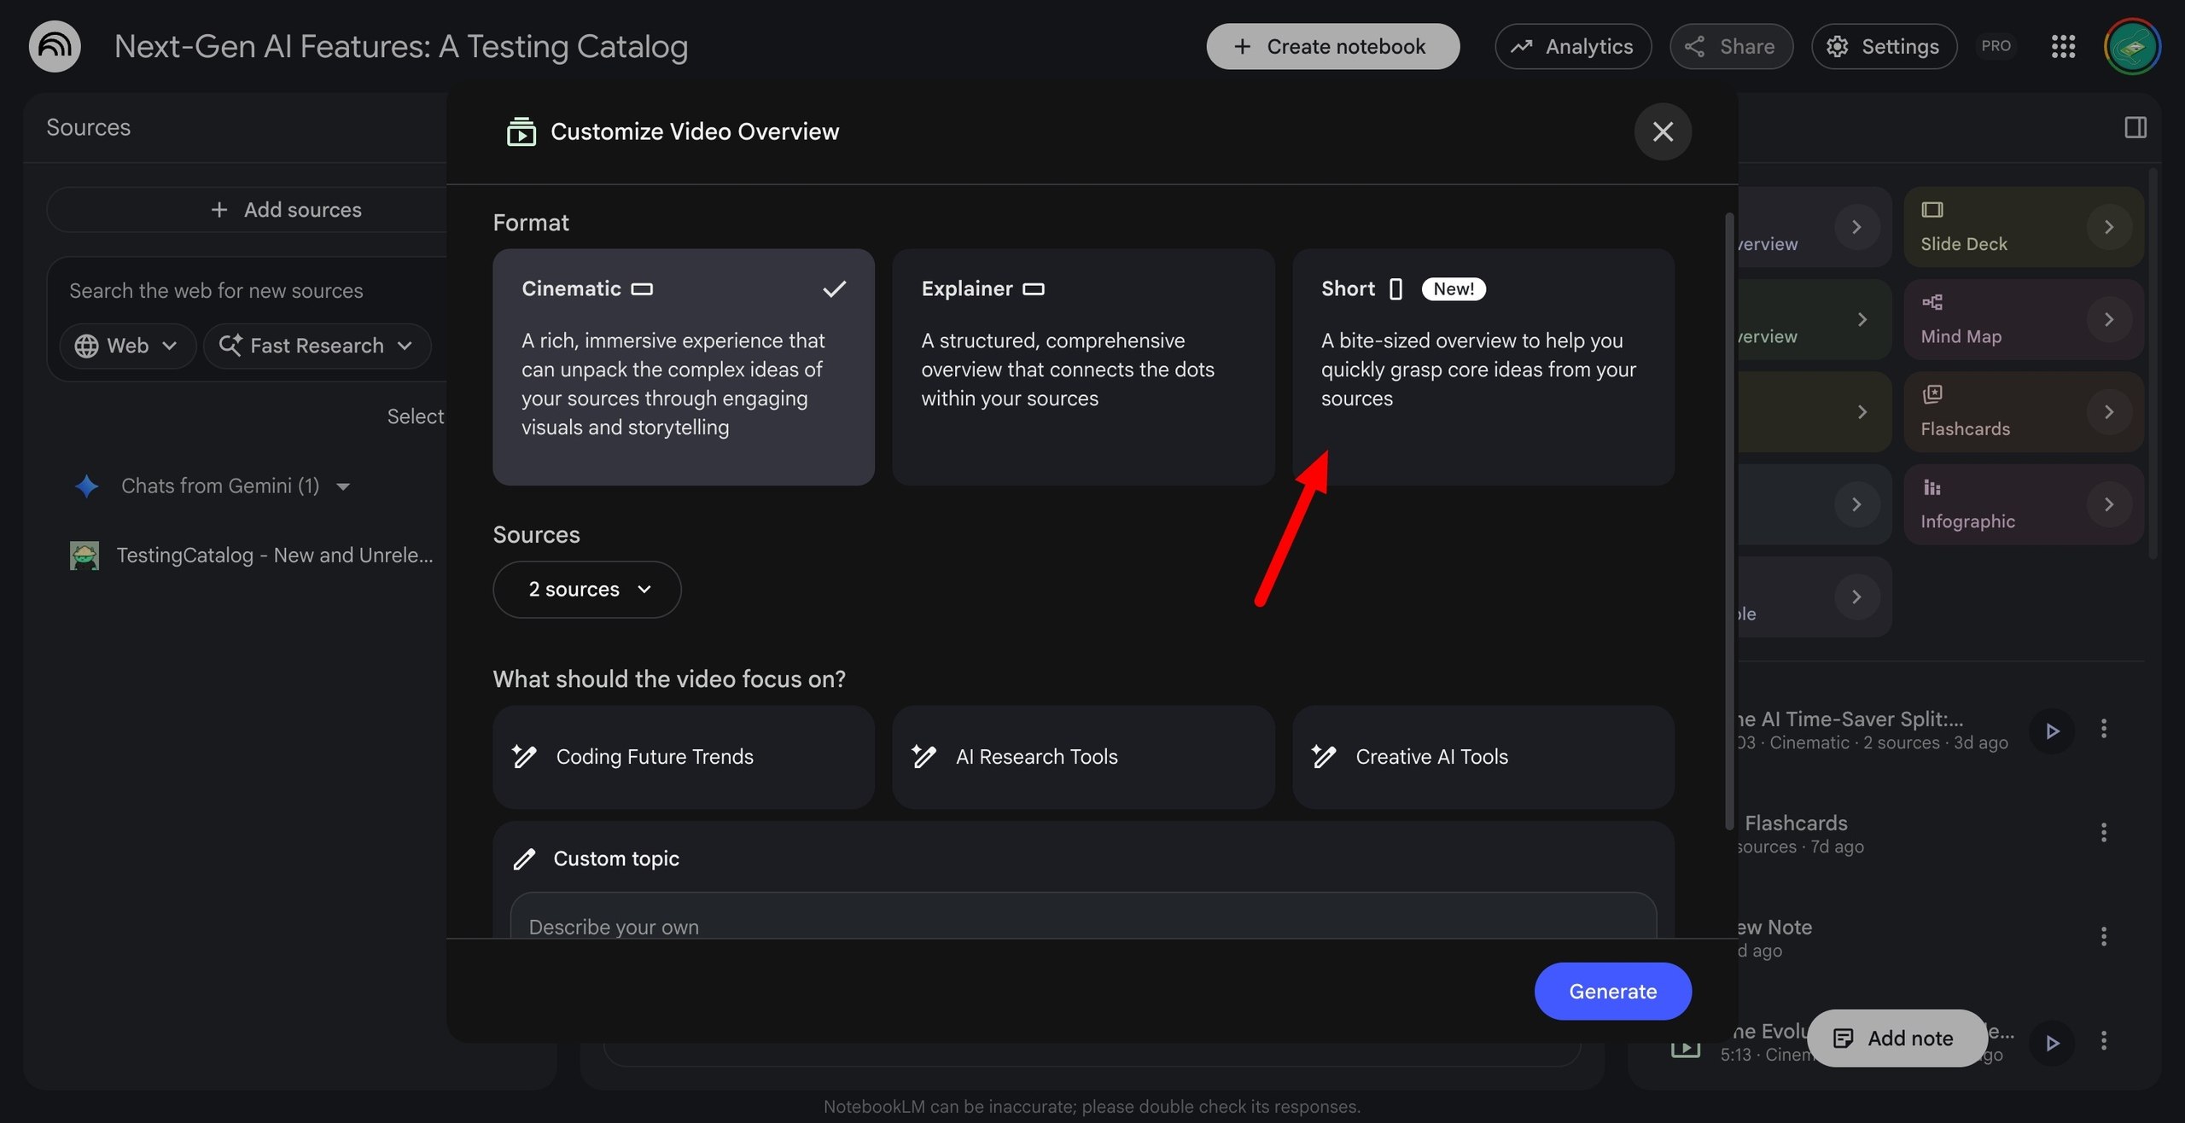Screen dimensions: 2185x1123
Task: Close the Customize Video Overview dialog
Action: point(1663,131)
